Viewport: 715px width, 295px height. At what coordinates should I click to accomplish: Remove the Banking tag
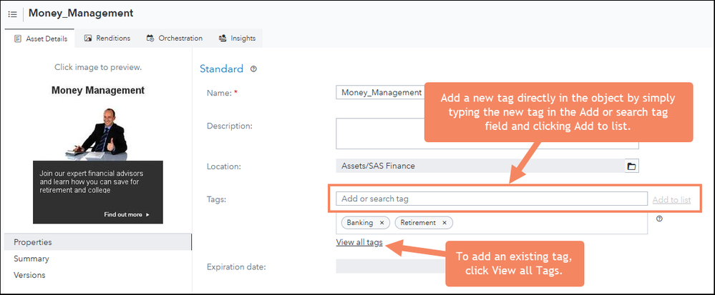pos(381,223)
